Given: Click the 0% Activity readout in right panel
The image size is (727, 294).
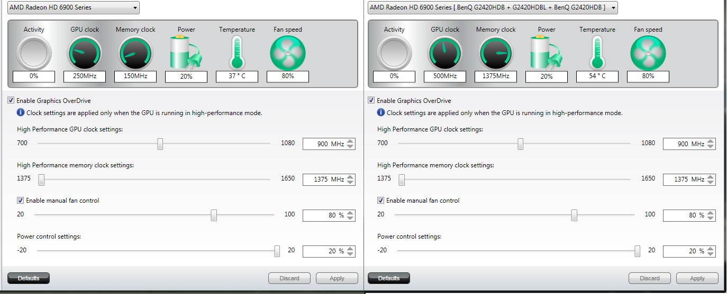Looking at the screenshot, I should [394, 77].
